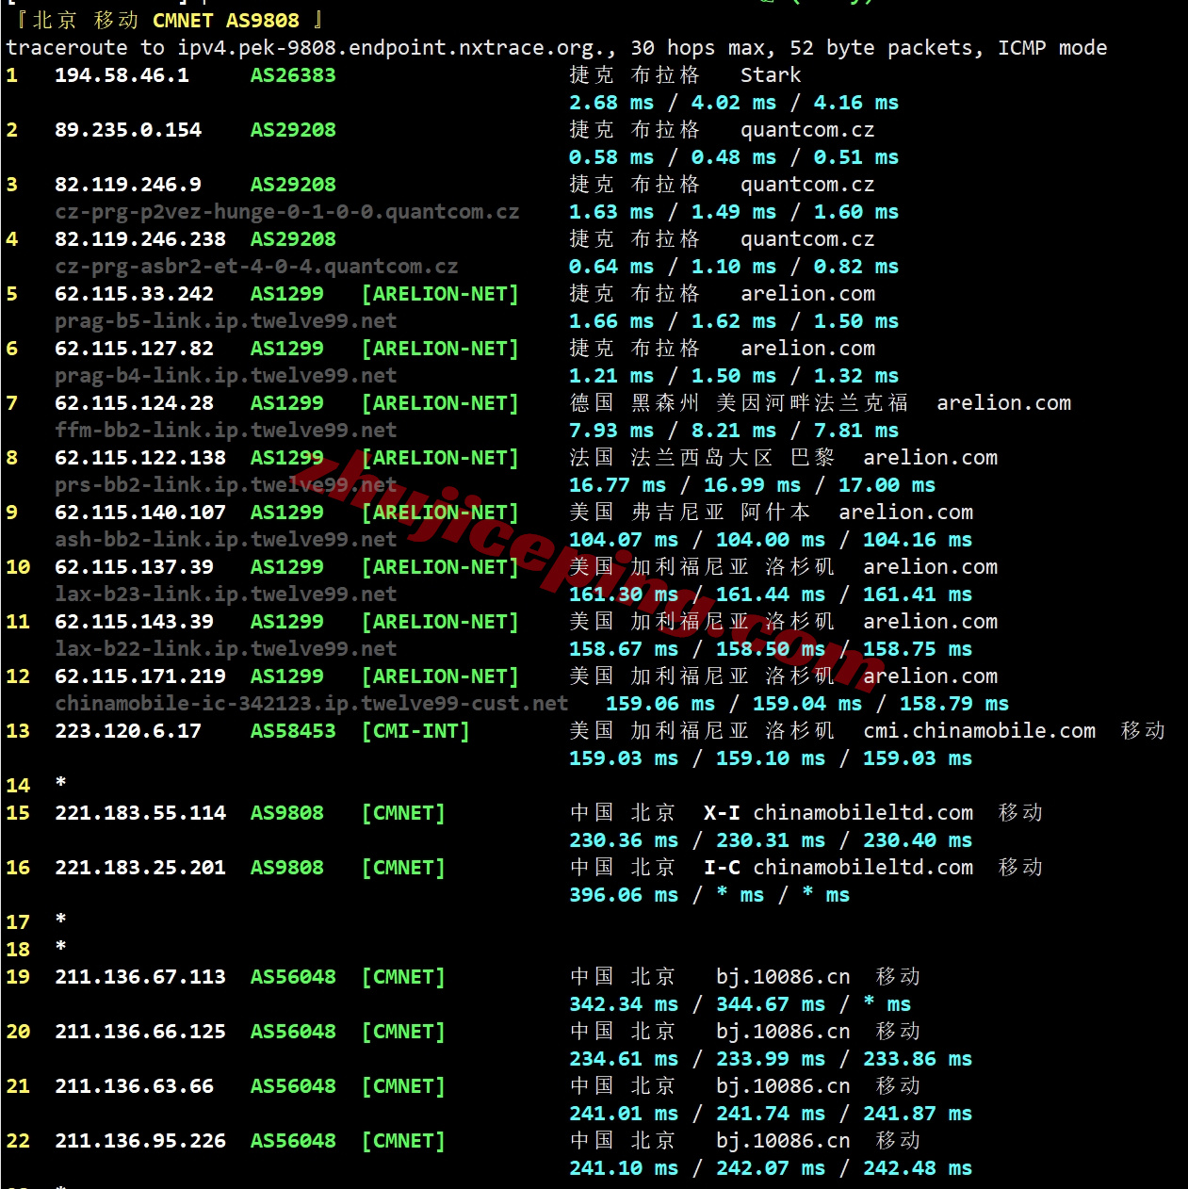The image size is (1188, 1189).
Task: Click IP 62.115.171.219 on hop 12
Action: tap(140, 676)
